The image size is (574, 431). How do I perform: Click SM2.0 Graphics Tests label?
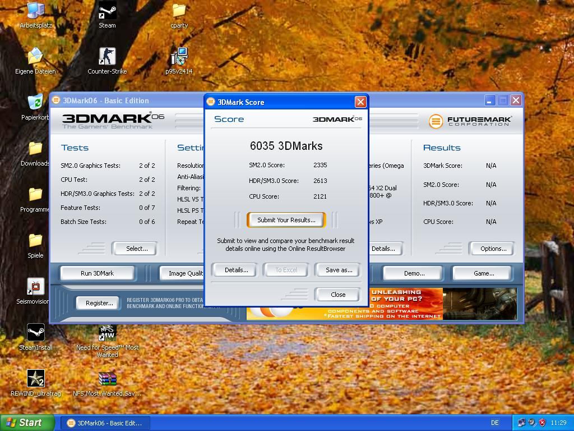pyautogui.click(x=90, y=166)
